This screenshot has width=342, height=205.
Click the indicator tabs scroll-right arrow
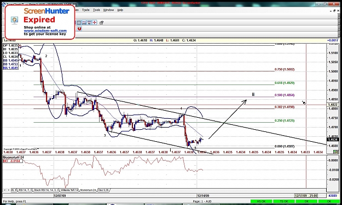pos(9,190)
